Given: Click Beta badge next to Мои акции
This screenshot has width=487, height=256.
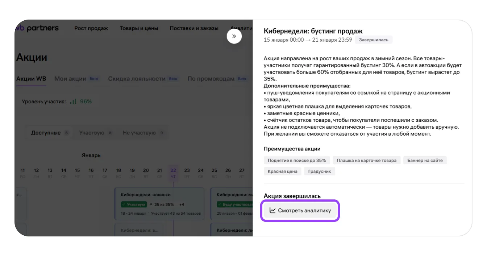Looking at the screenshot, I should coord(94,79).
